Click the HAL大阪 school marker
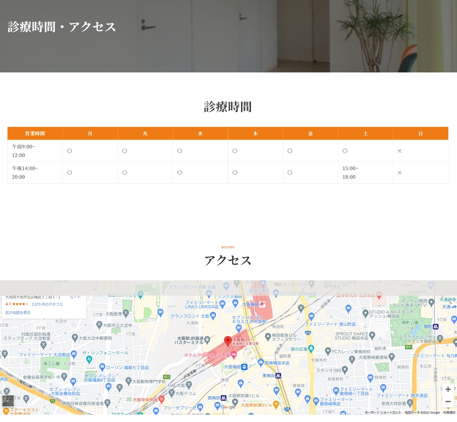Image resolution: width=457 pixels, height=422 pixels. pos(189,385)
